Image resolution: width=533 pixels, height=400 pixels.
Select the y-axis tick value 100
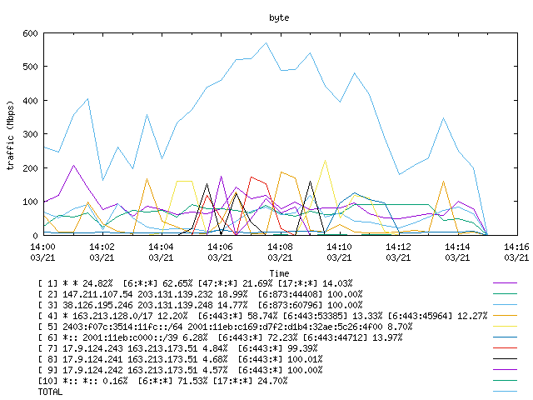pos(30,202)
